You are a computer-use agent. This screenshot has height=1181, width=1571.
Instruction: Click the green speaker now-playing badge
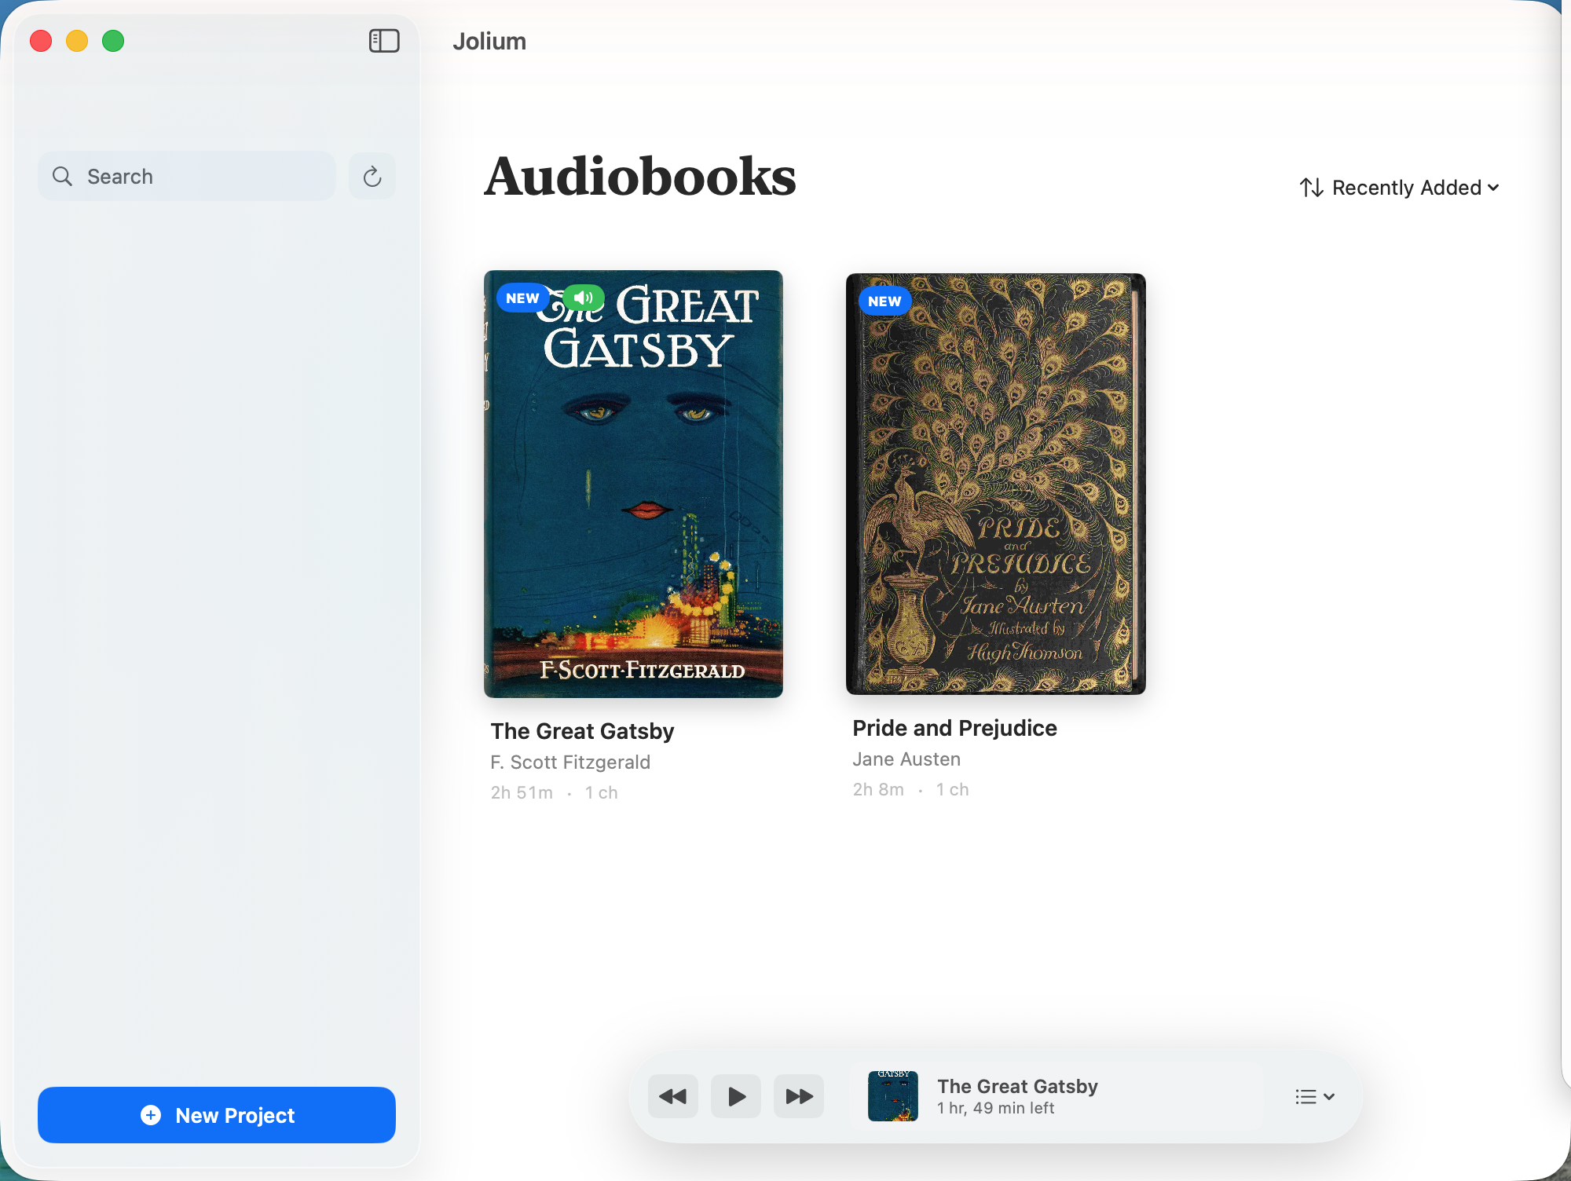pyautogui.click(x=584, y=298)
